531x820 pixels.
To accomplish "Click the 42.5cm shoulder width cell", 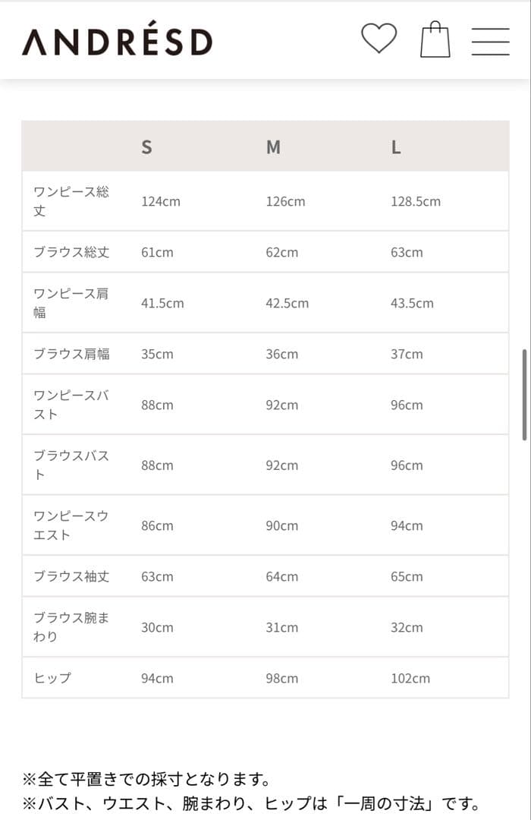I will (287, 303).
